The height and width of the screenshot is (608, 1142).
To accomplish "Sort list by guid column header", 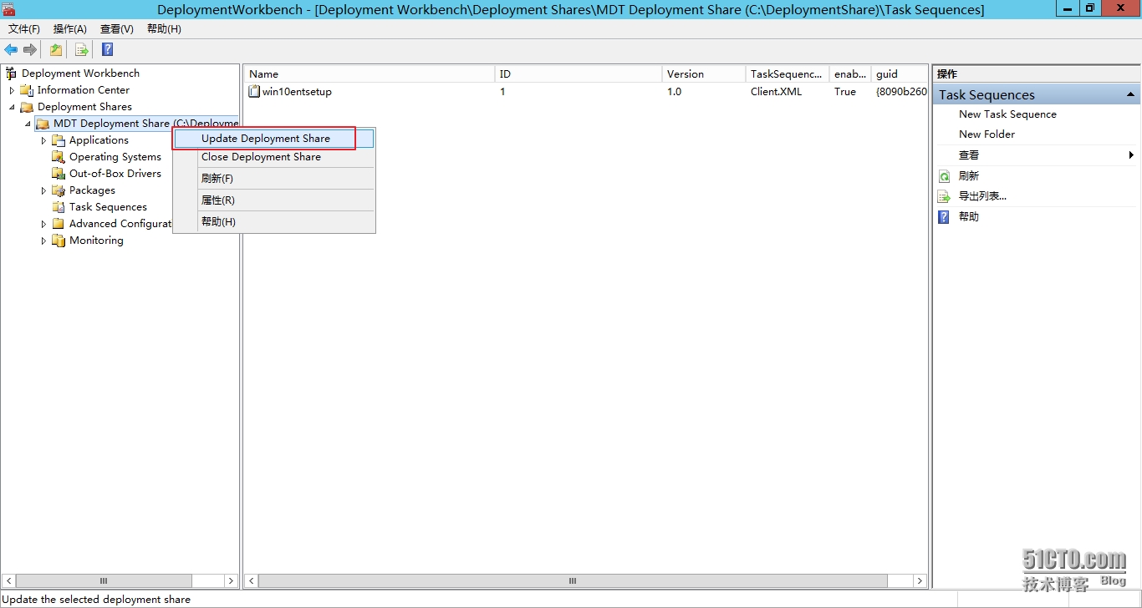I will 900,74.
